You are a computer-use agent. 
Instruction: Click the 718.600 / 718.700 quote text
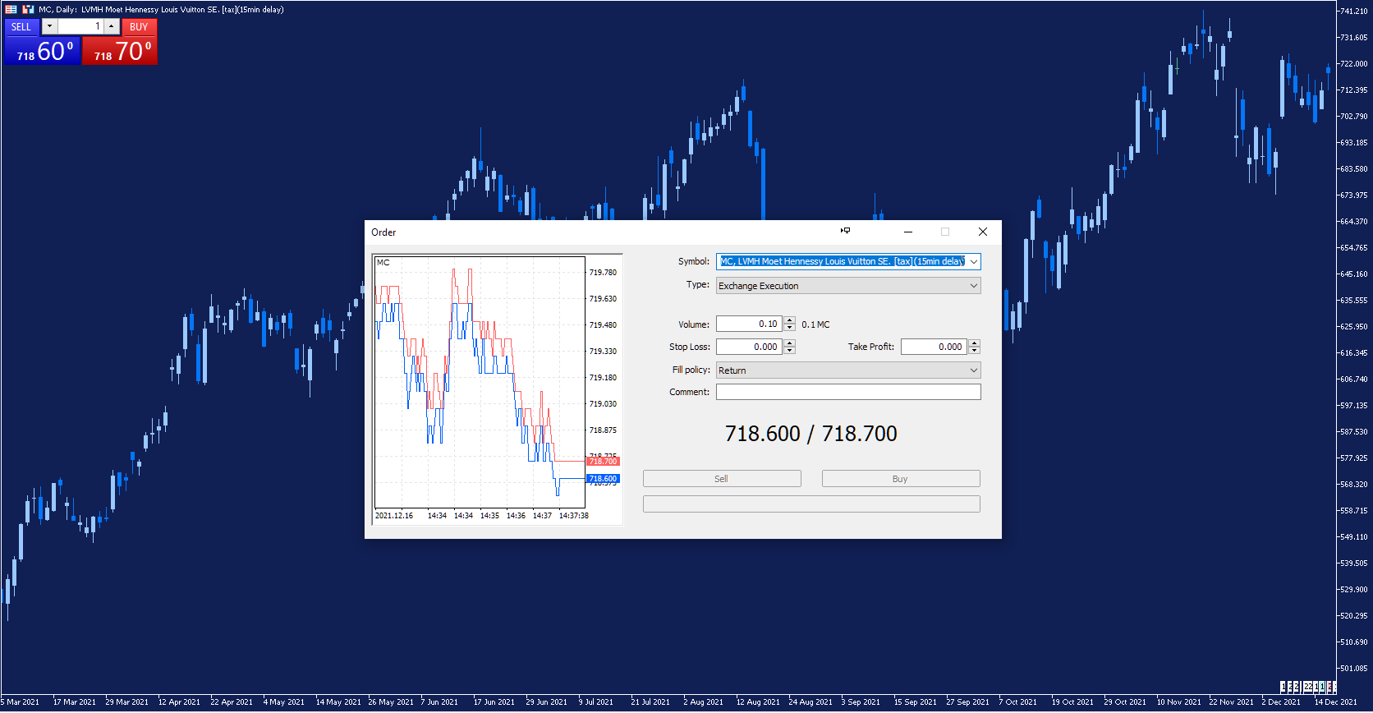(x=810, y=434)
